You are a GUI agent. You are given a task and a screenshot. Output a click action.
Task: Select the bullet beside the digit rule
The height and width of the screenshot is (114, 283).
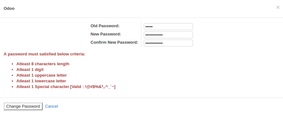pos(12,70)
